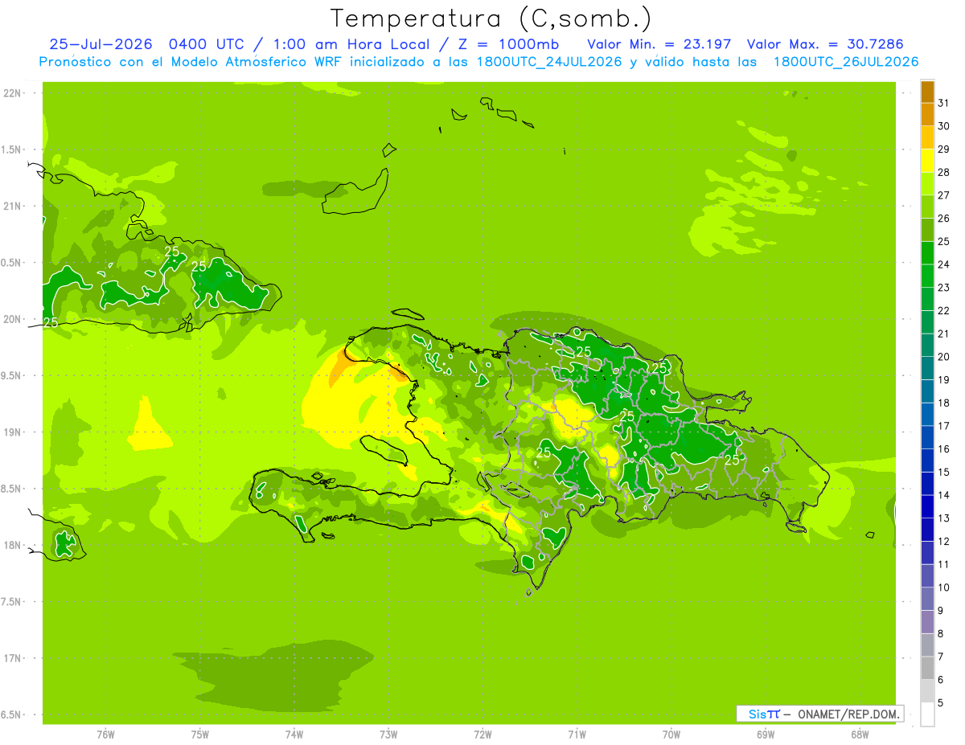The image size is (965, 745).
Task: Click the colorbar value '23'
Action: 944,287
